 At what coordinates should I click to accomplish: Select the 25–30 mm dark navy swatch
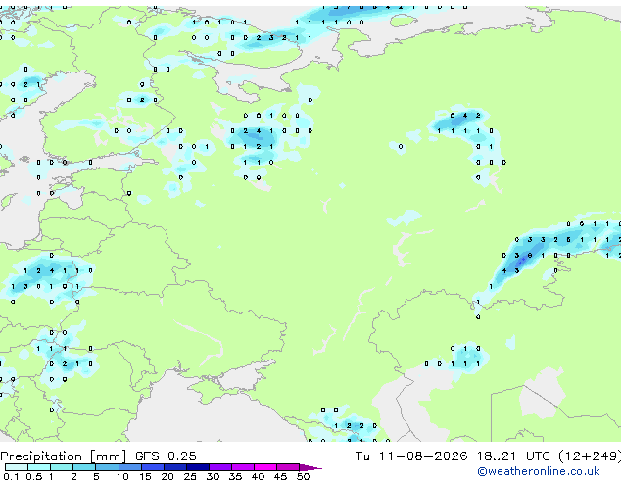[198, 467]
